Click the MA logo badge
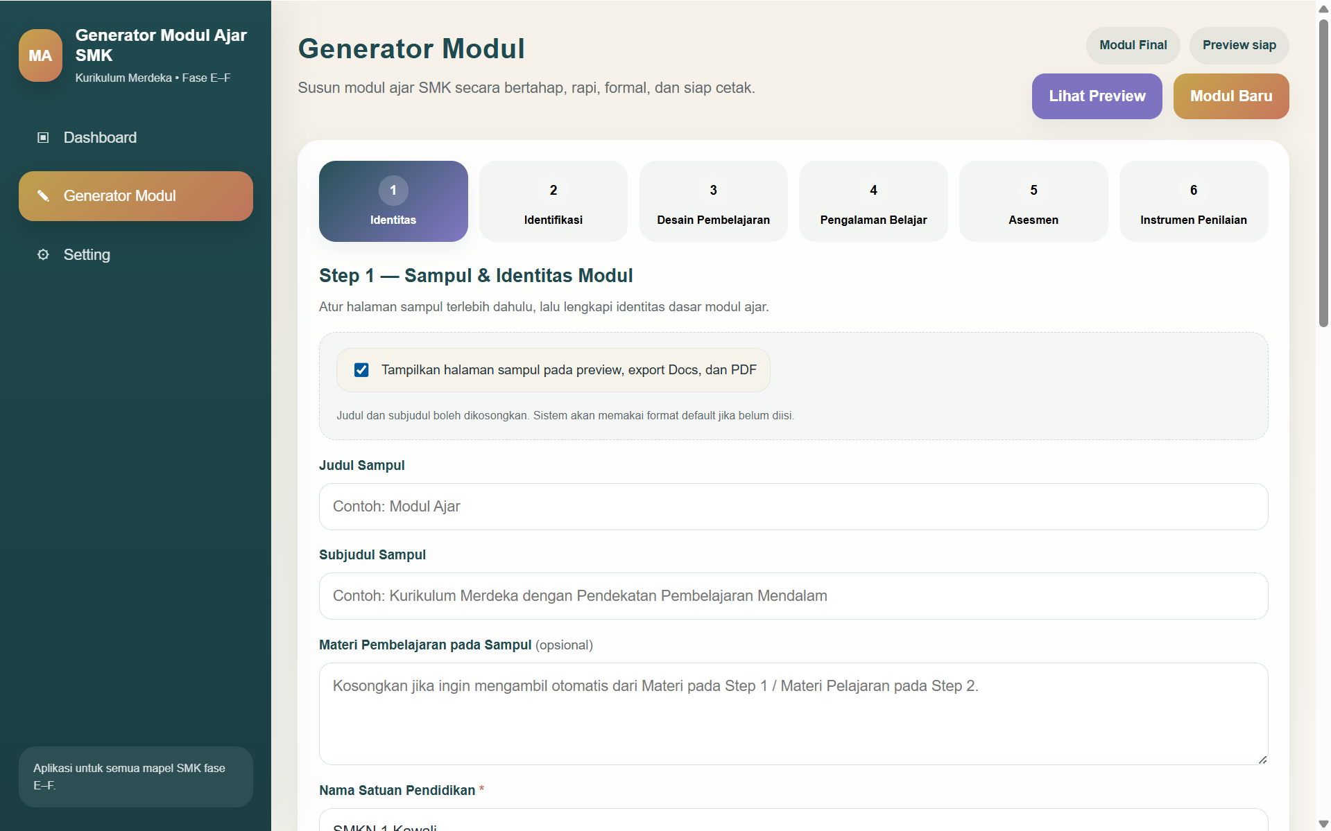Viewport: 1331px width, 831px height. [x=40, y=55]
